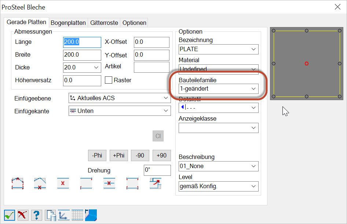Click the Drehung angle input field
Screen dimensions: 347x224
[x=157, y=170]
